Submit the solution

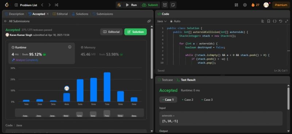150,5
